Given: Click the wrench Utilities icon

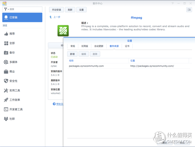Looking at the screenshot, I should click(6, 90).
